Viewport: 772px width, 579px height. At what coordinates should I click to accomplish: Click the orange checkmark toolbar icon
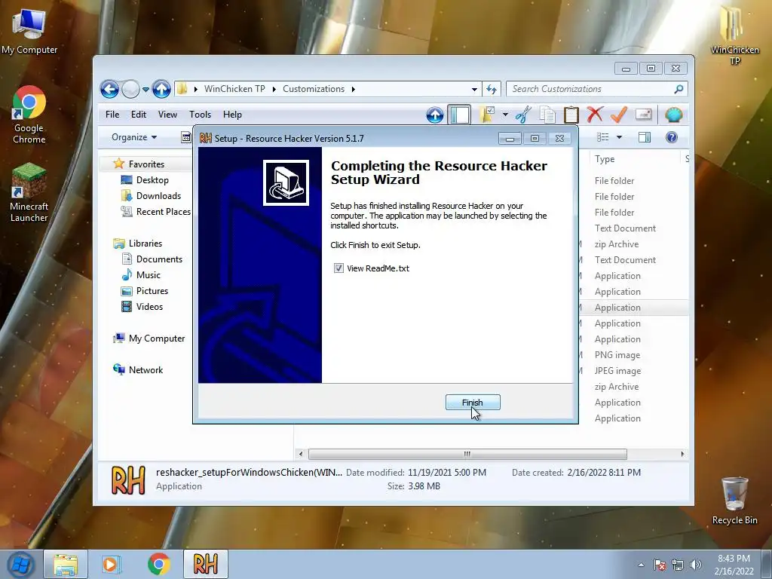click(619, 115)
